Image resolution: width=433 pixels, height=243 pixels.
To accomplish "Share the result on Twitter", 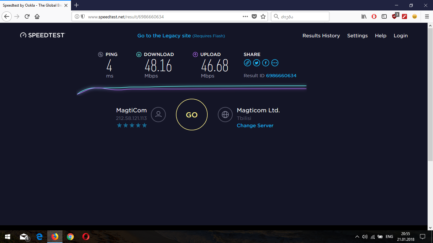I will [256, 63].
